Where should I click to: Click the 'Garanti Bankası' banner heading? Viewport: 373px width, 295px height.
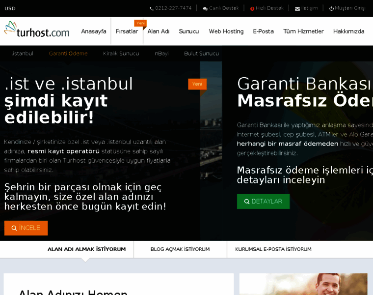point(305,84)
